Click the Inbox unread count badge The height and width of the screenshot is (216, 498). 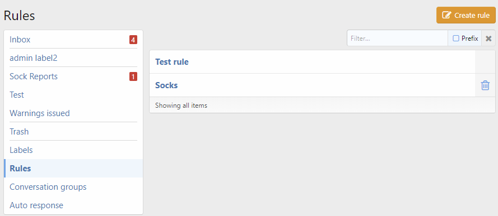pyautogui.click(x=133, y=40)
